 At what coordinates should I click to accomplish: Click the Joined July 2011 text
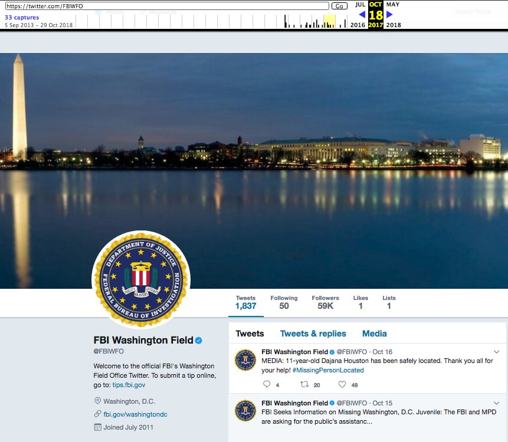pyautogui.click(x=128, y=427)
